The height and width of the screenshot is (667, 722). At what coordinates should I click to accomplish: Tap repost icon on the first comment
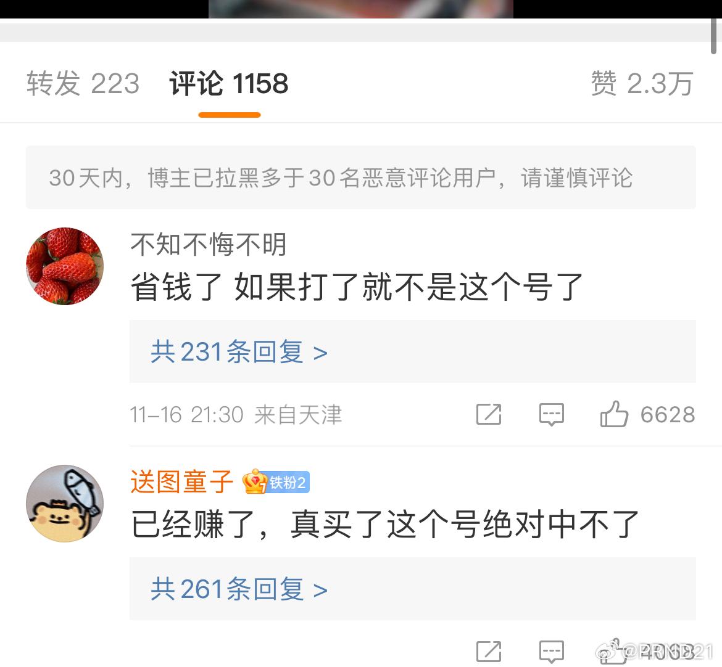[x=489, y=414]
